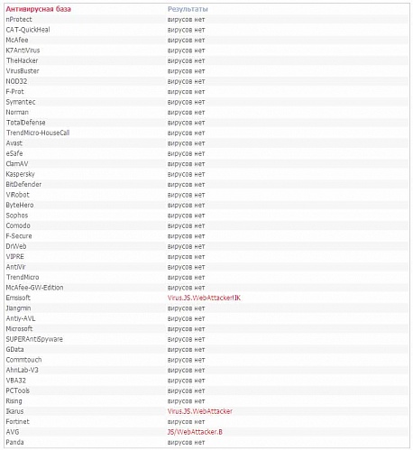Click the CAT-QuickHeal entry
Screen dimensions: 413x450
28,30
